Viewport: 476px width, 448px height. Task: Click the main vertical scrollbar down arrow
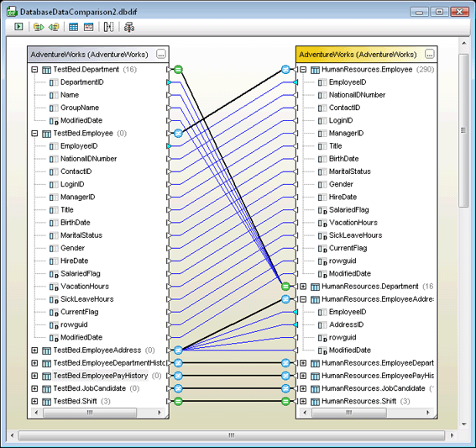(464, 424)
